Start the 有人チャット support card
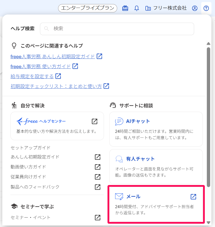Viewport: 215px width, 227px height. tap(156, 167)
